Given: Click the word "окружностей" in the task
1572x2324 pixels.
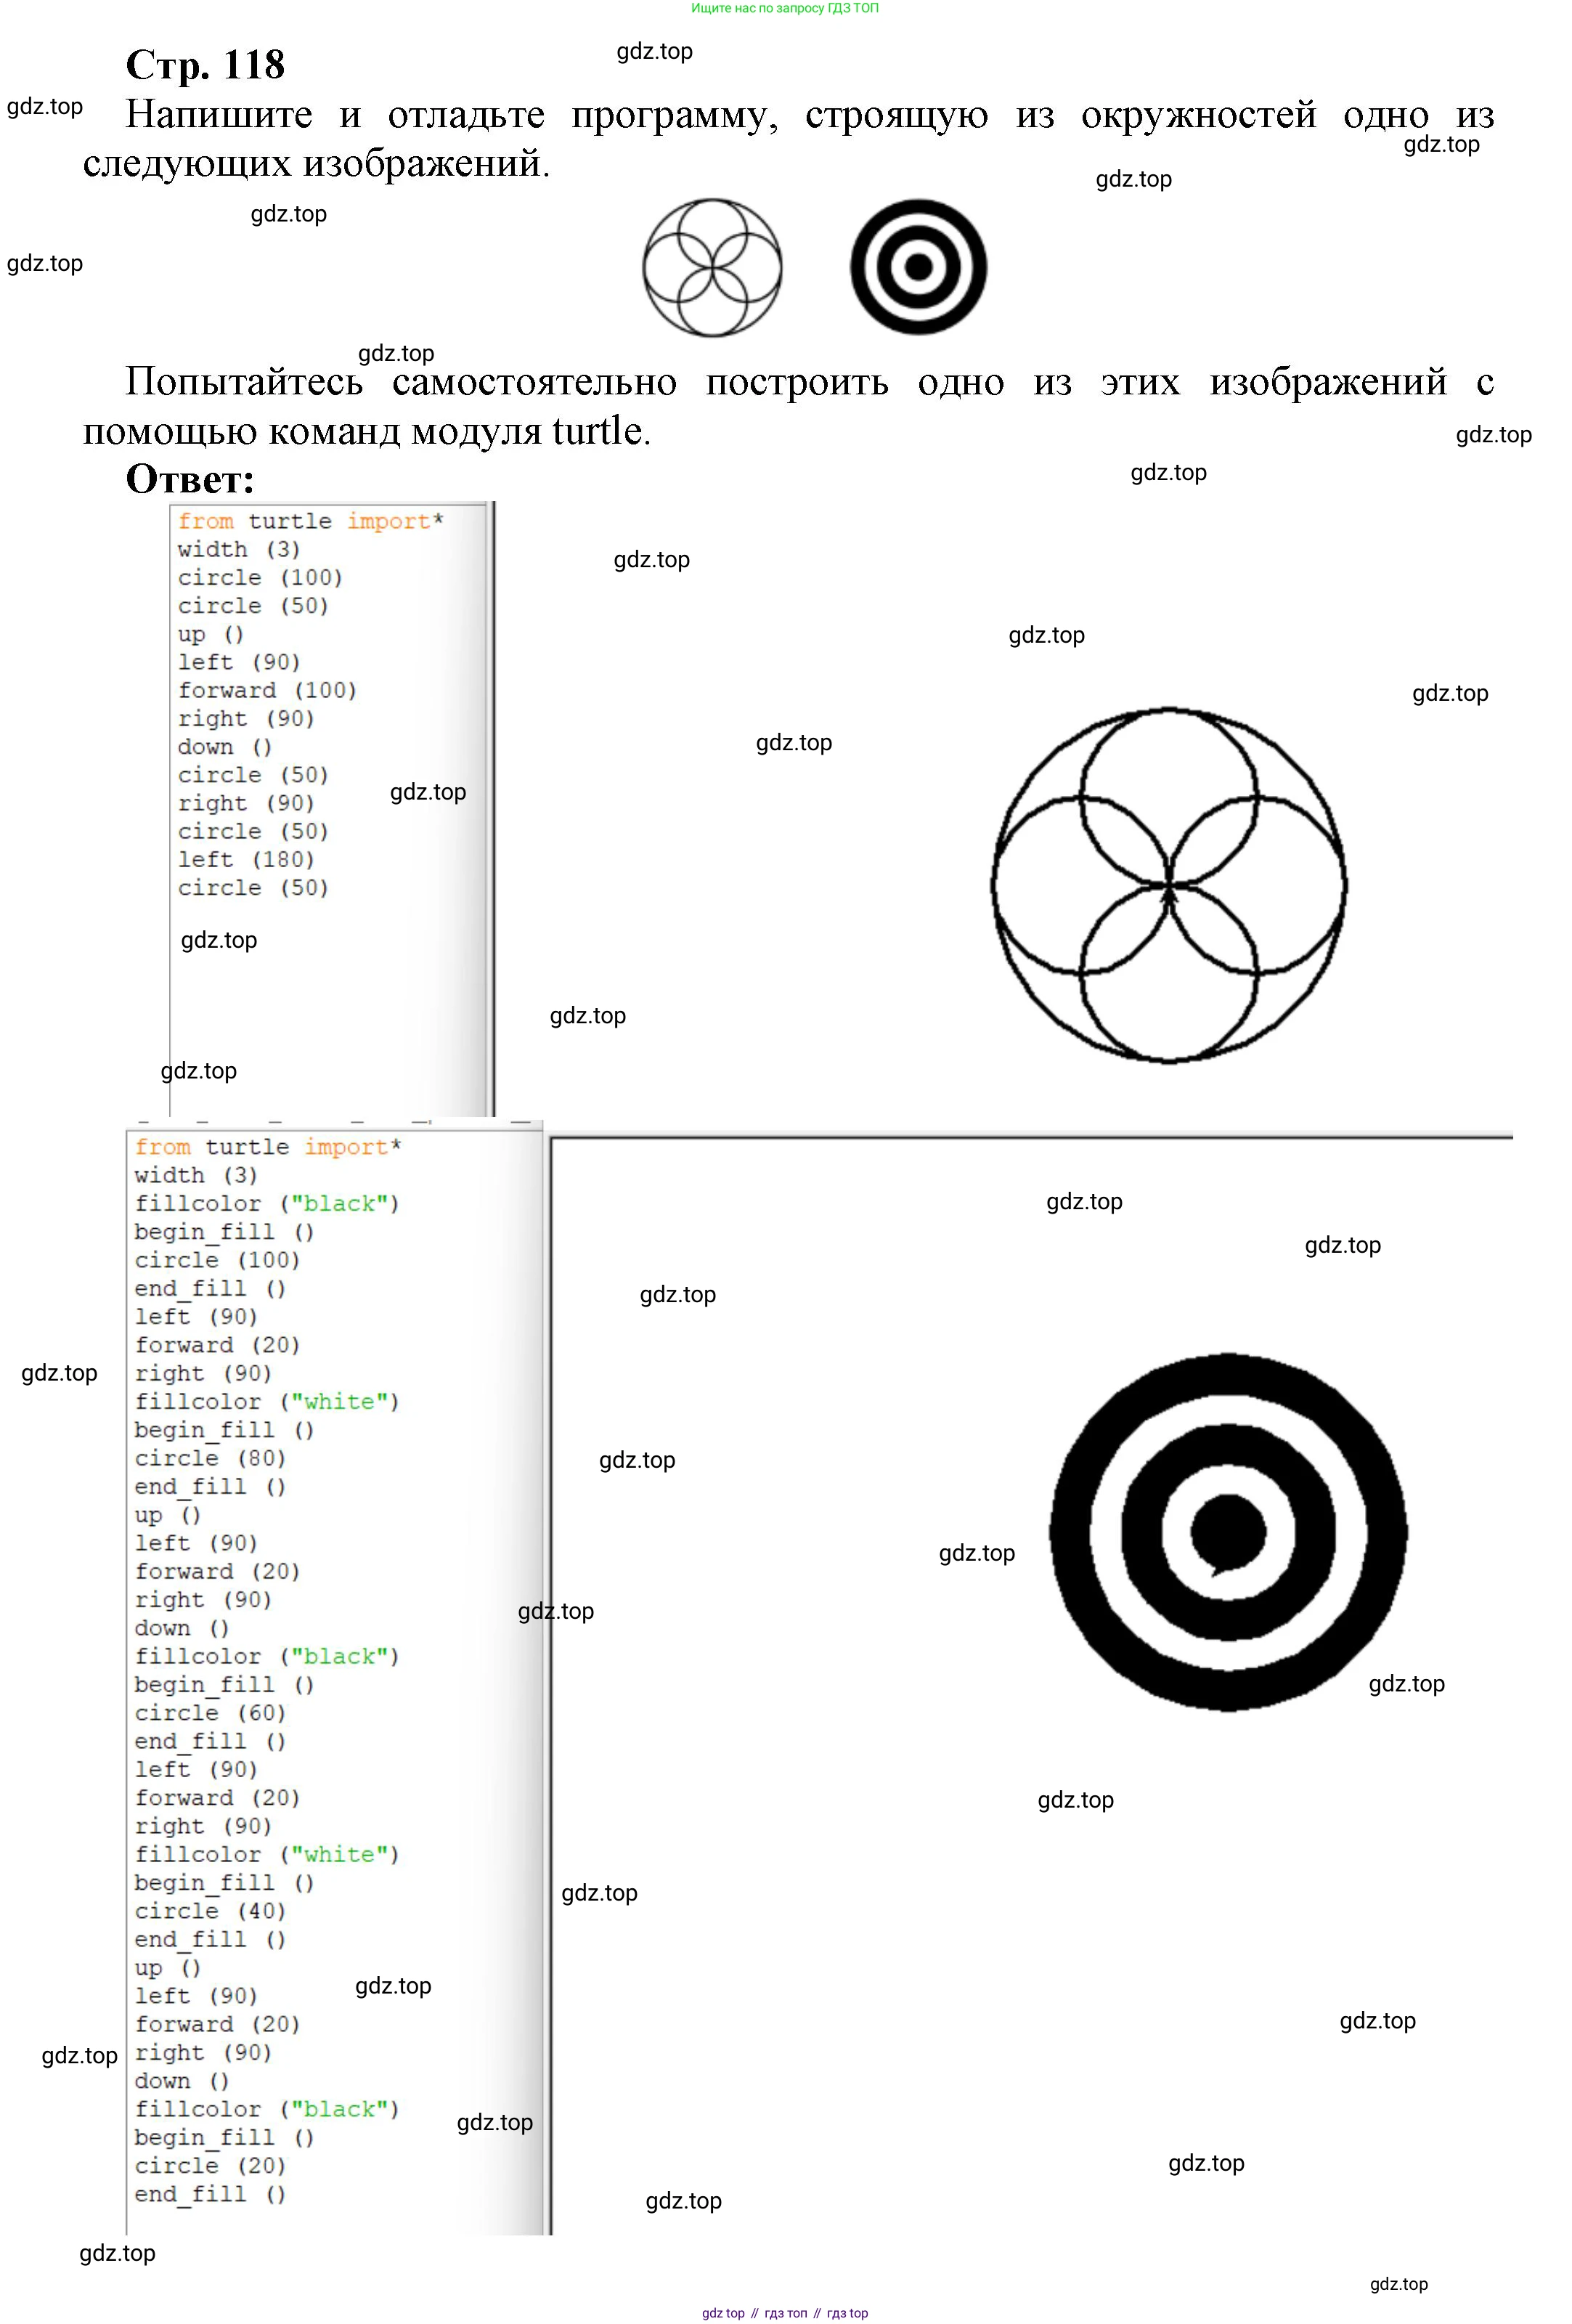Looking at the screenshot, I should click(1198, 115).
